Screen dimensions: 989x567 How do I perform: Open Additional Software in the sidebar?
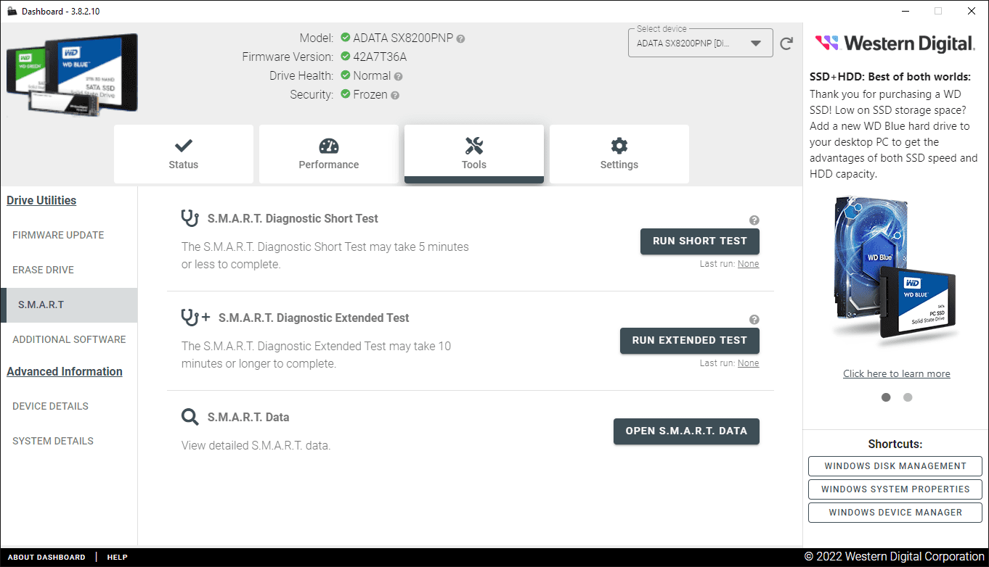coord(68,339)
